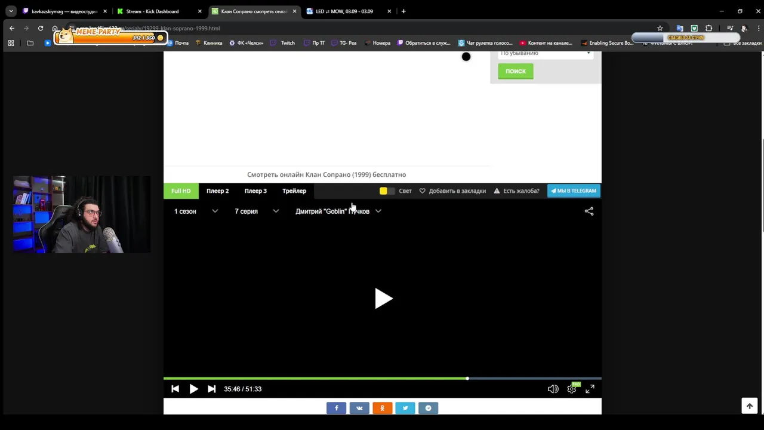Switch to the Плеер 3 tab
Viewport: 764px width, 430px height.
[255, 191]
